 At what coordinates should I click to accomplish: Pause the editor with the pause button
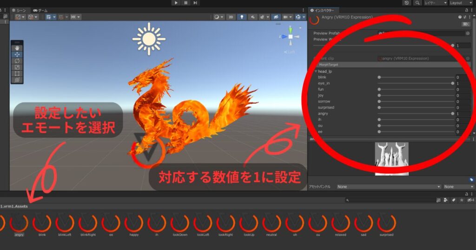pyautogui.click(x=186, y=3)
